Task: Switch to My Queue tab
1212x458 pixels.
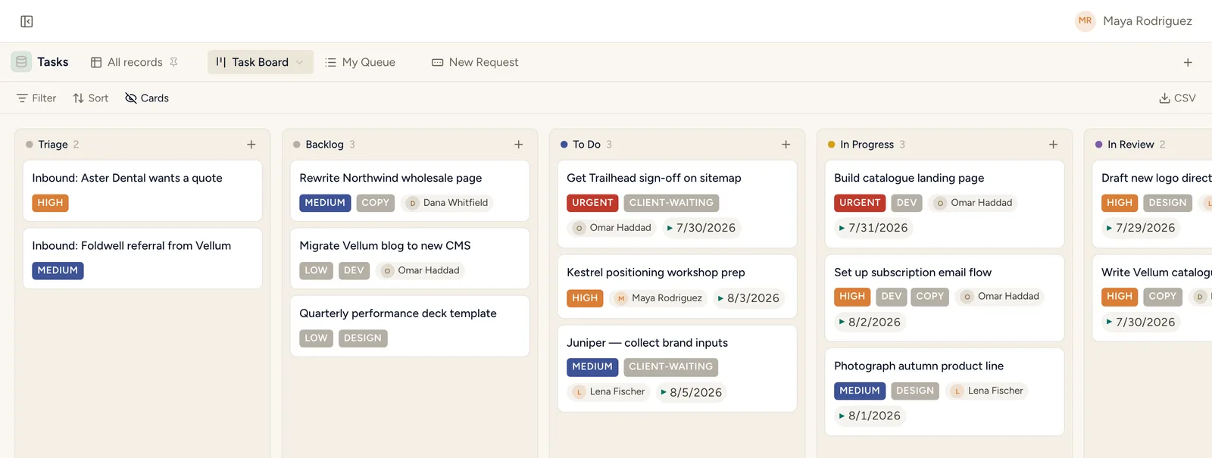Action: (360, 62)
